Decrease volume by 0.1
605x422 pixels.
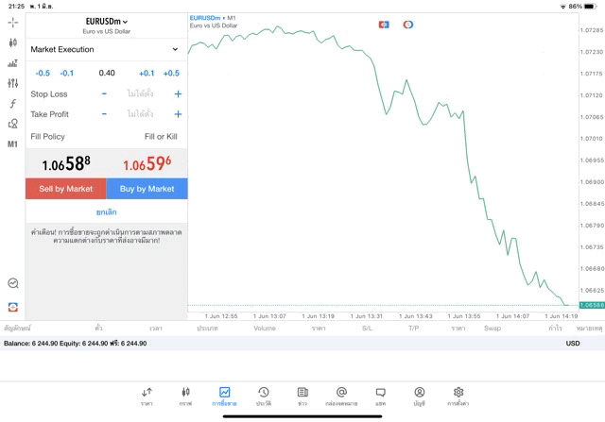67,74
